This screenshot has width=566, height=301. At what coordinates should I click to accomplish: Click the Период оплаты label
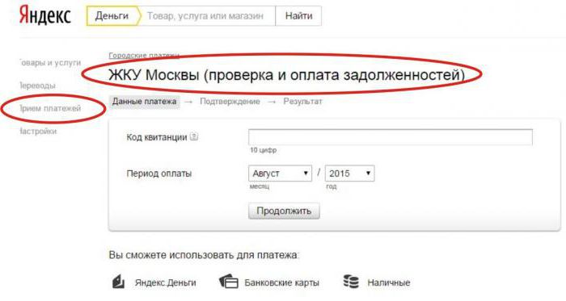tap(158, 173)
